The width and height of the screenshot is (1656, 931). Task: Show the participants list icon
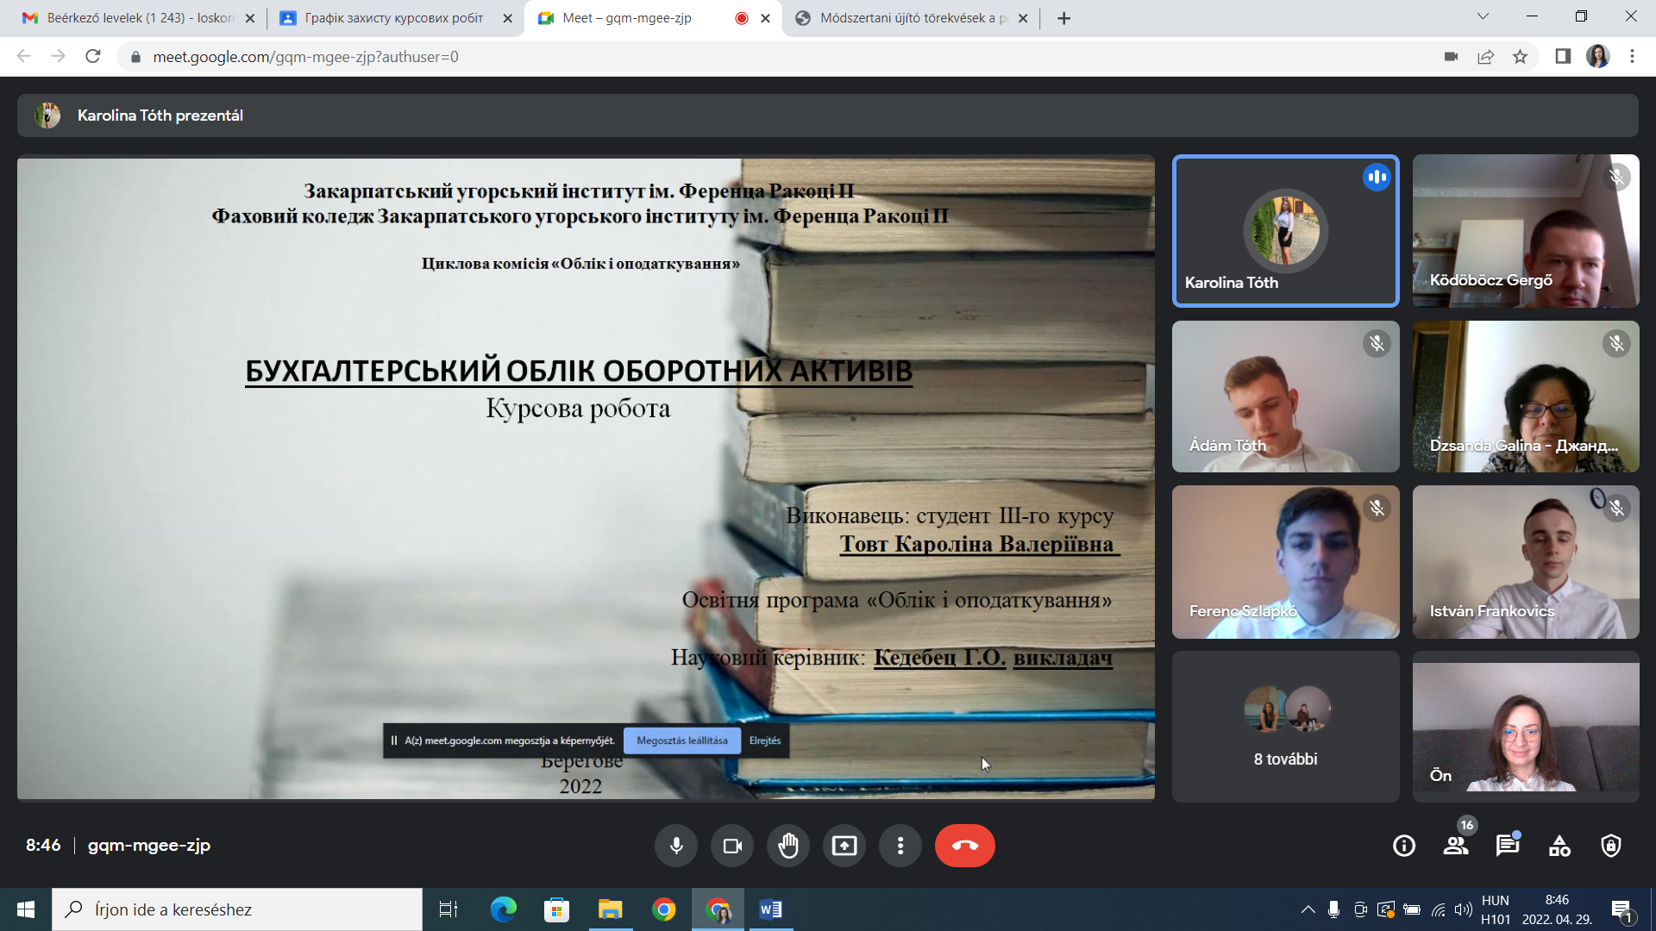click(x=1456, y=846)
